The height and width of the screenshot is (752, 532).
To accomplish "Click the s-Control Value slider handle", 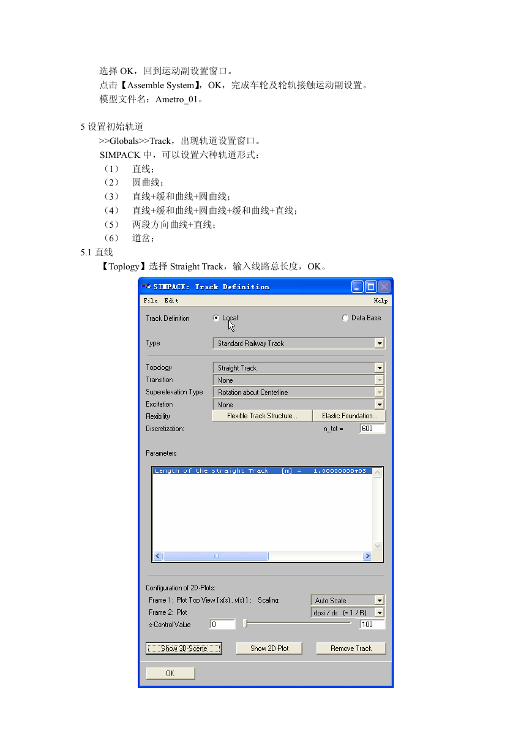I will pyautogui.click(x=245, y=623).
